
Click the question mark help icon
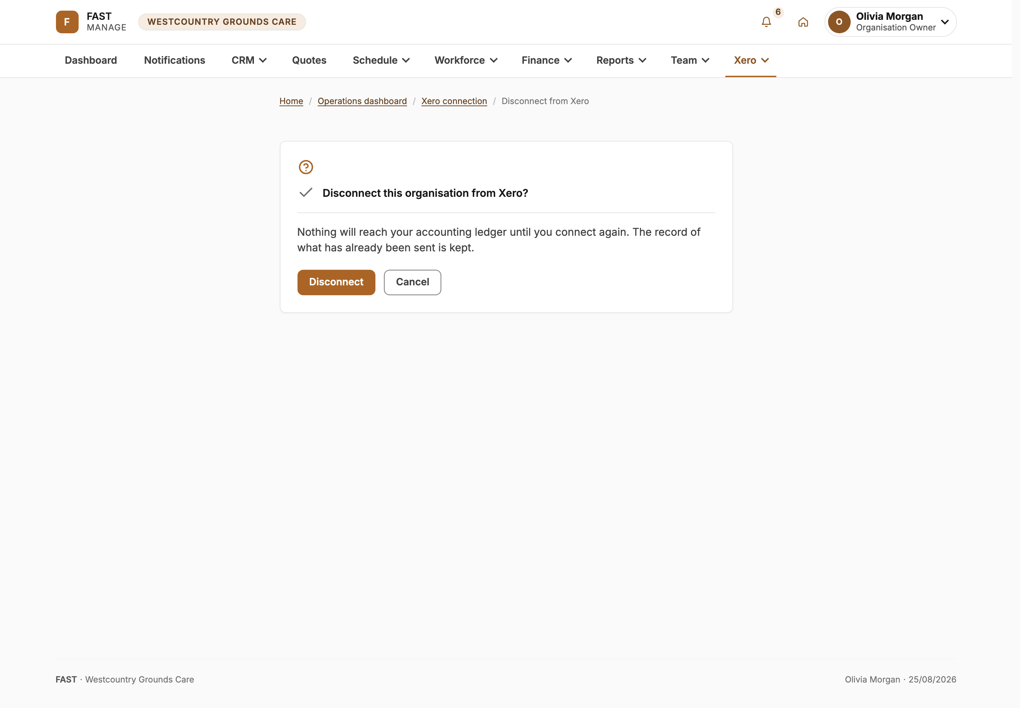click(306, 167)
